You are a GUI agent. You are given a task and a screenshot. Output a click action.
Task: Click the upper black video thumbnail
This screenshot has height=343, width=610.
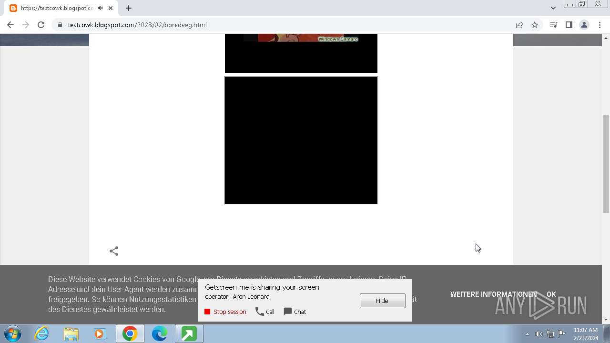(x=301, y=53)
